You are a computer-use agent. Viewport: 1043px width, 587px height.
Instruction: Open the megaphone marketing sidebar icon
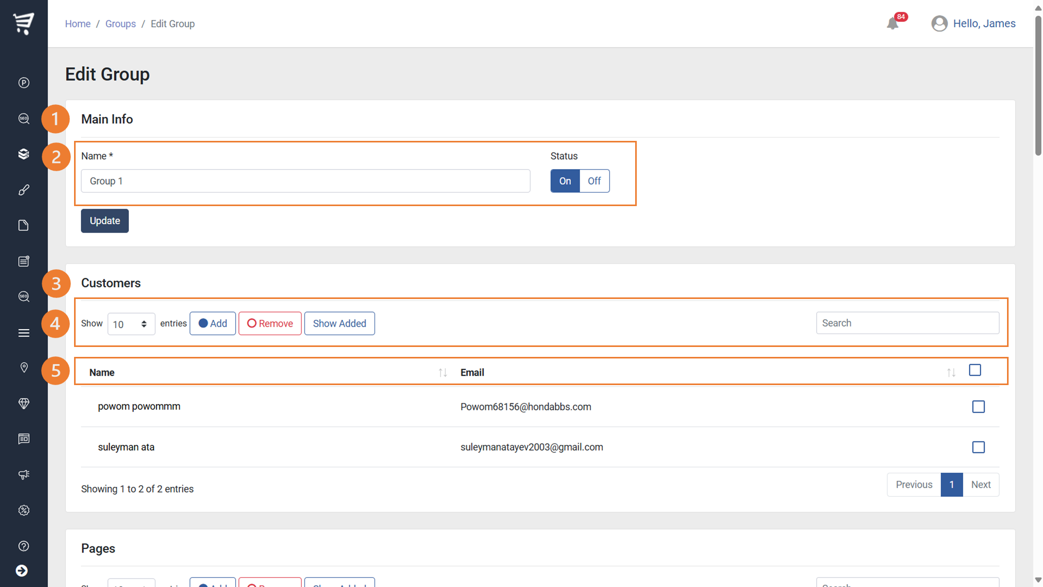23,475
